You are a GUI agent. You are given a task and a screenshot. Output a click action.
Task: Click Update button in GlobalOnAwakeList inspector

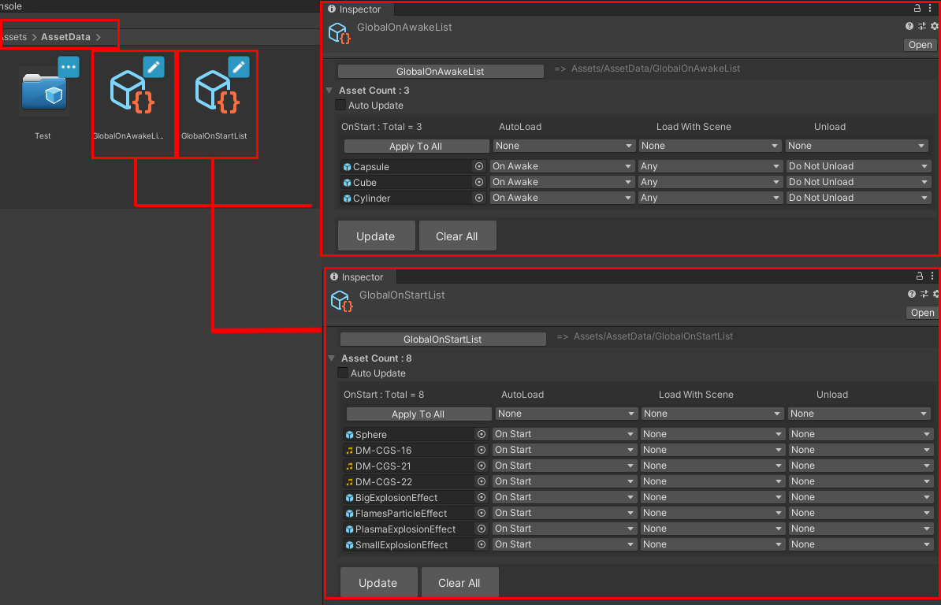pos(375,236)
